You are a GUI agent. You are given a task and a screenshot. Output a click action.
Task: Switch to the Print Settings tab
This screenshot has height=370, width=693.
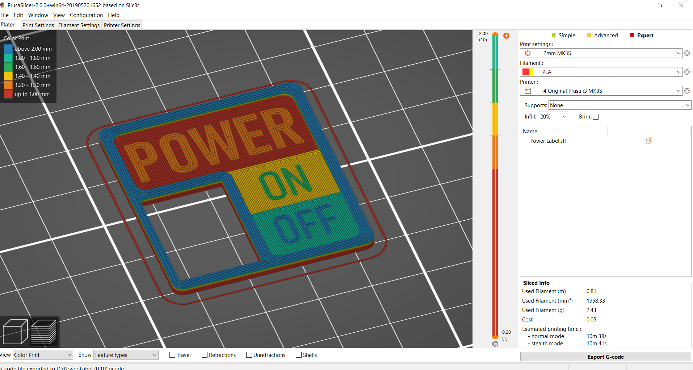tap(38, 25)
